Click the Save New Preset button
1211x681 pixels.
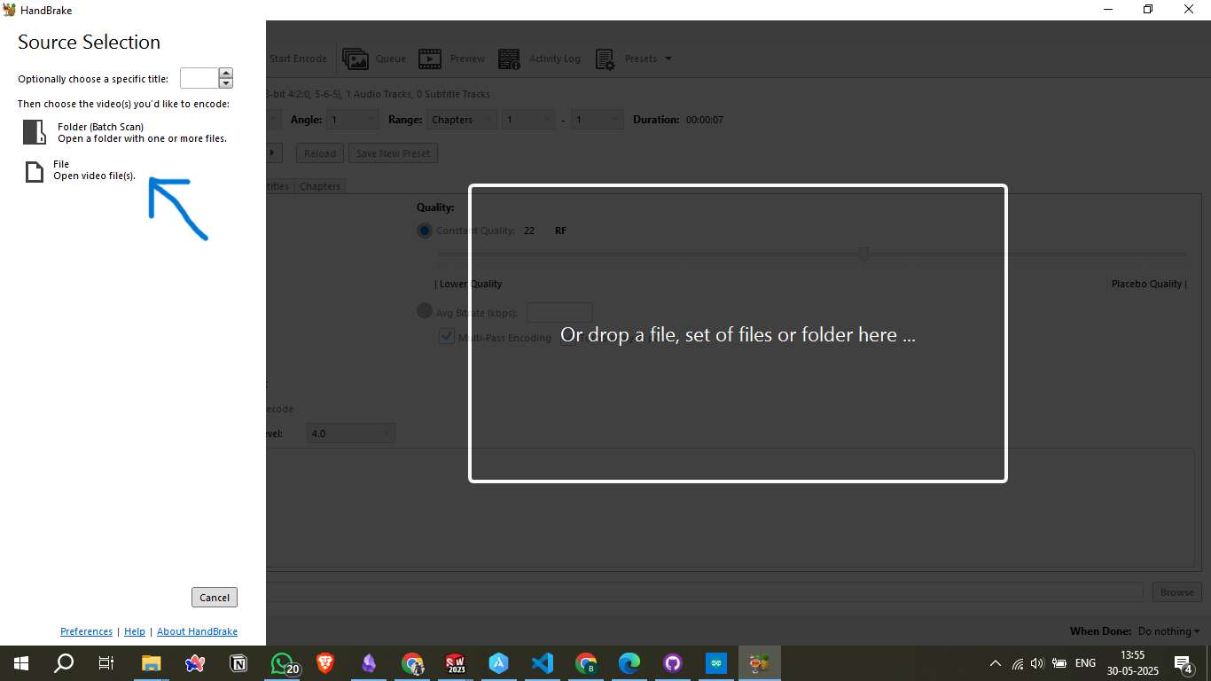pyautogui.click(x=393, y=153)
